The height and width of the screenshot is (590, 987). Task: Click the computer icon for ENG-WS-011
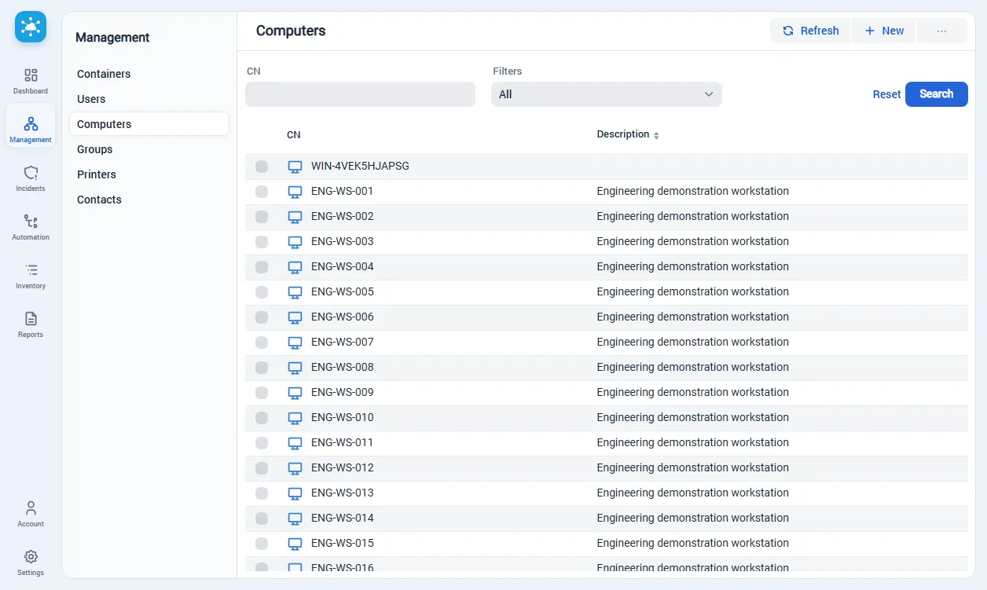click(x=295, y=443)
